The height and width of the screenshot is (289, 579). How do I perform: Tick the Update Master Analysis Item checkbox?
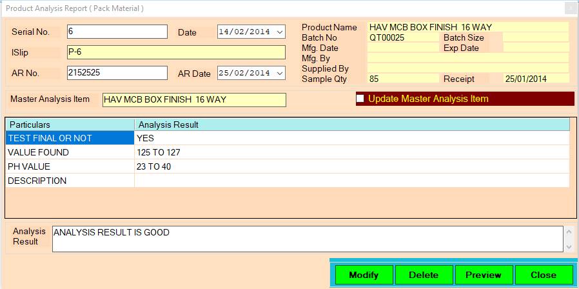click(360, 99)
